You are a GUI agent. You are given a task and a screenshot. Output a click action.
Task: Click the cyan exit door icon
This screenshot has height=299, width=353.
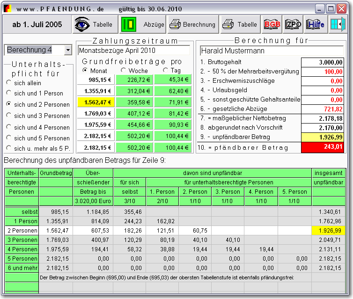click(338, 24)
